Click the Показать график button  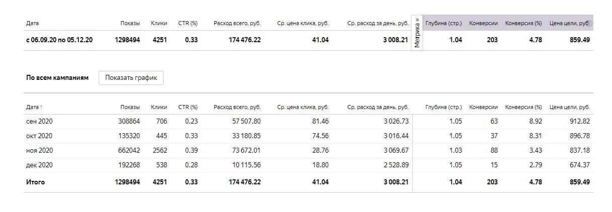[131, 78]
